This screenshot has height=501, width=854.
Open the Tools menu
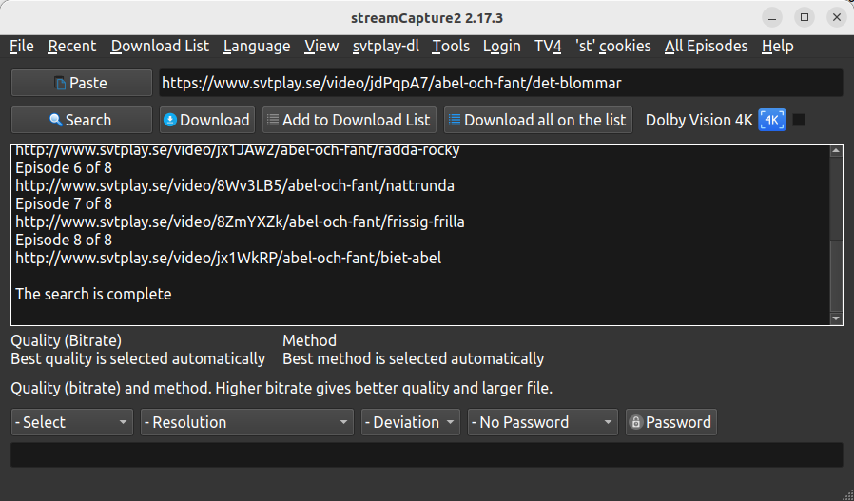point(451,47)
